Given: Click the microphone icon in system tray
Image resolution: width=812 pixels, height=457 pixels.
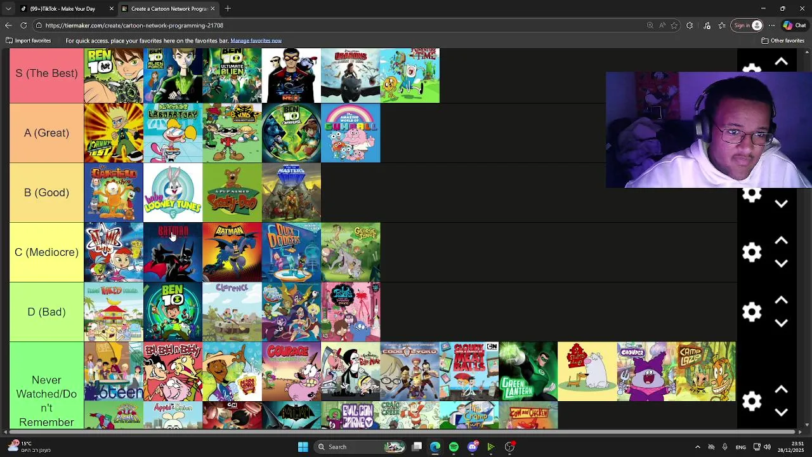Looking at the screenshot, I should pyautogui.click(x=724, y=447).
